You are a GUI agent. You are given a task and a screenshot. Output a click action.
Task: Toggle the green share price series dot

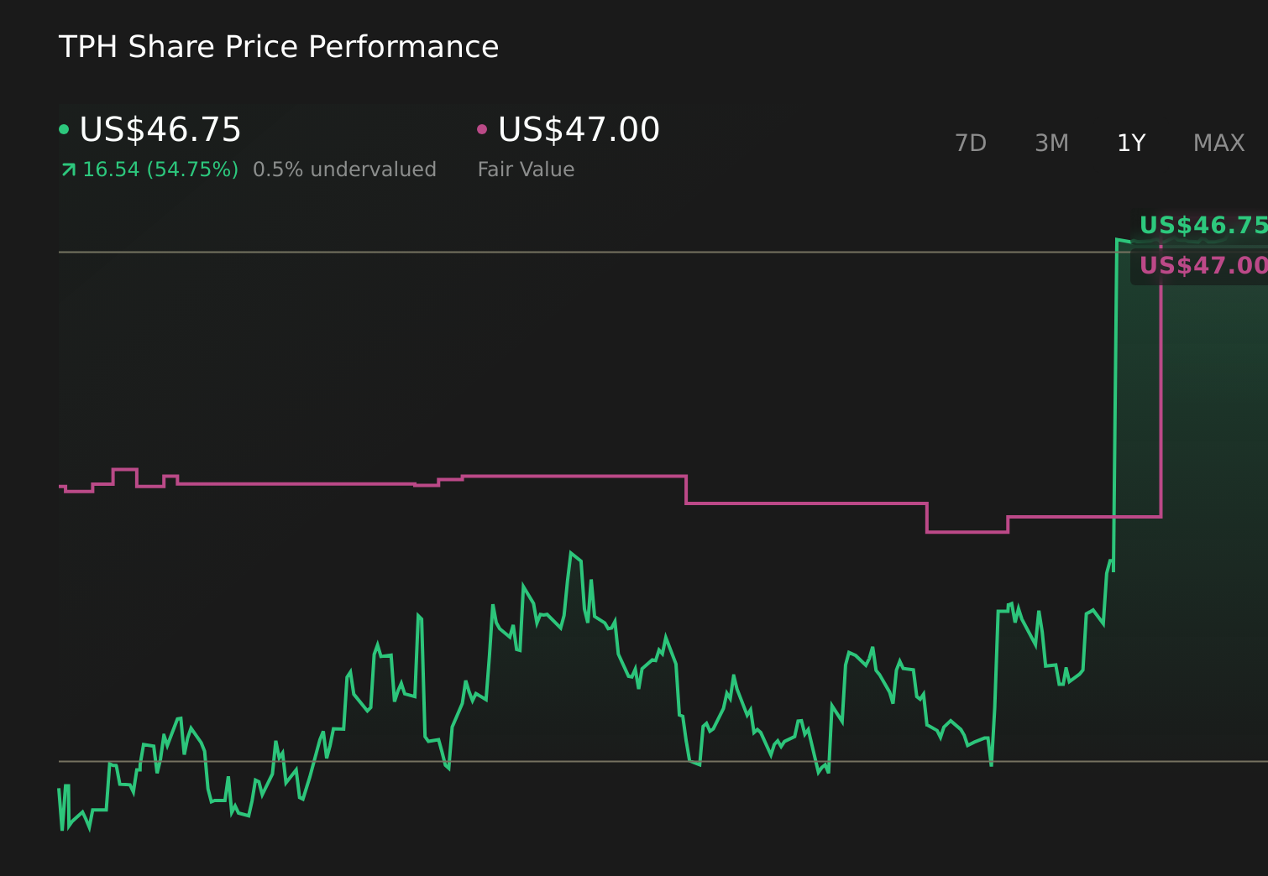(65, 128)
